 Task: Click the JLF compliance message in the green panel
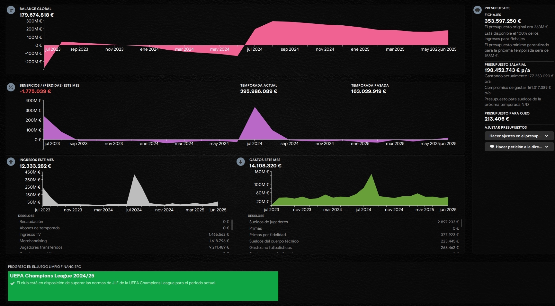tap(116, 283)
